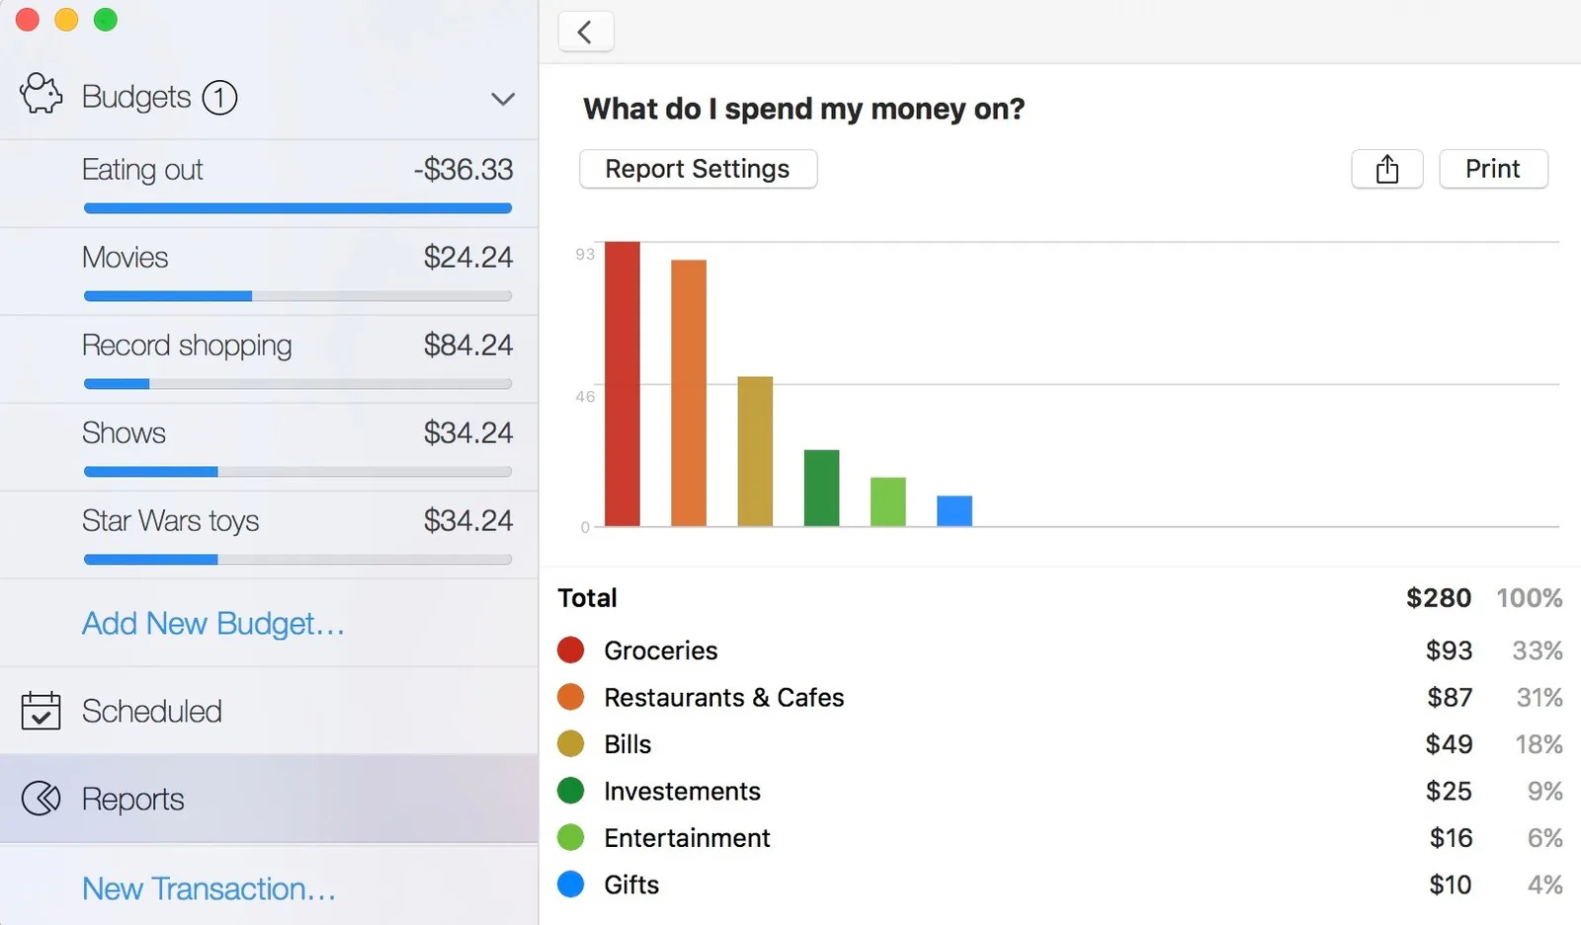This screenshot has height=925, width=1581.
Task: Click the orange Restaurants bar in chart
Action: (689, 393)
